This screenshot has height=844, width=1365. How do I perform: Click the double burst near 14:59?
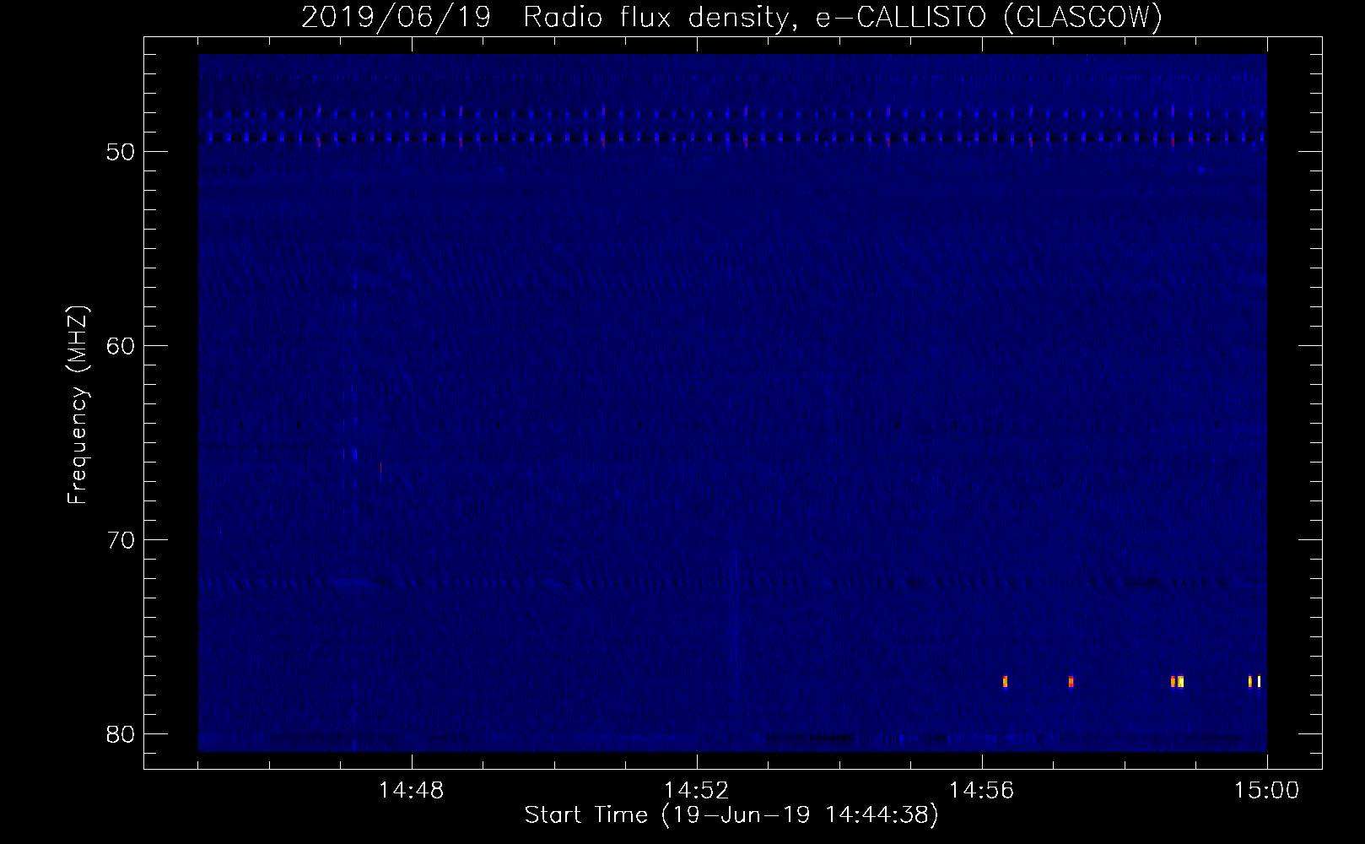pyautogui.click(x=1177, y=682)
